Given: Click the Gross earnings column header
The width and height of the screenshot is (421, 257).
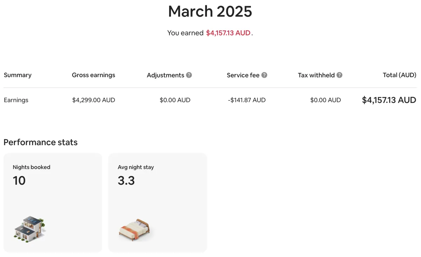Looking at the screenshot, I should [93, 75].
